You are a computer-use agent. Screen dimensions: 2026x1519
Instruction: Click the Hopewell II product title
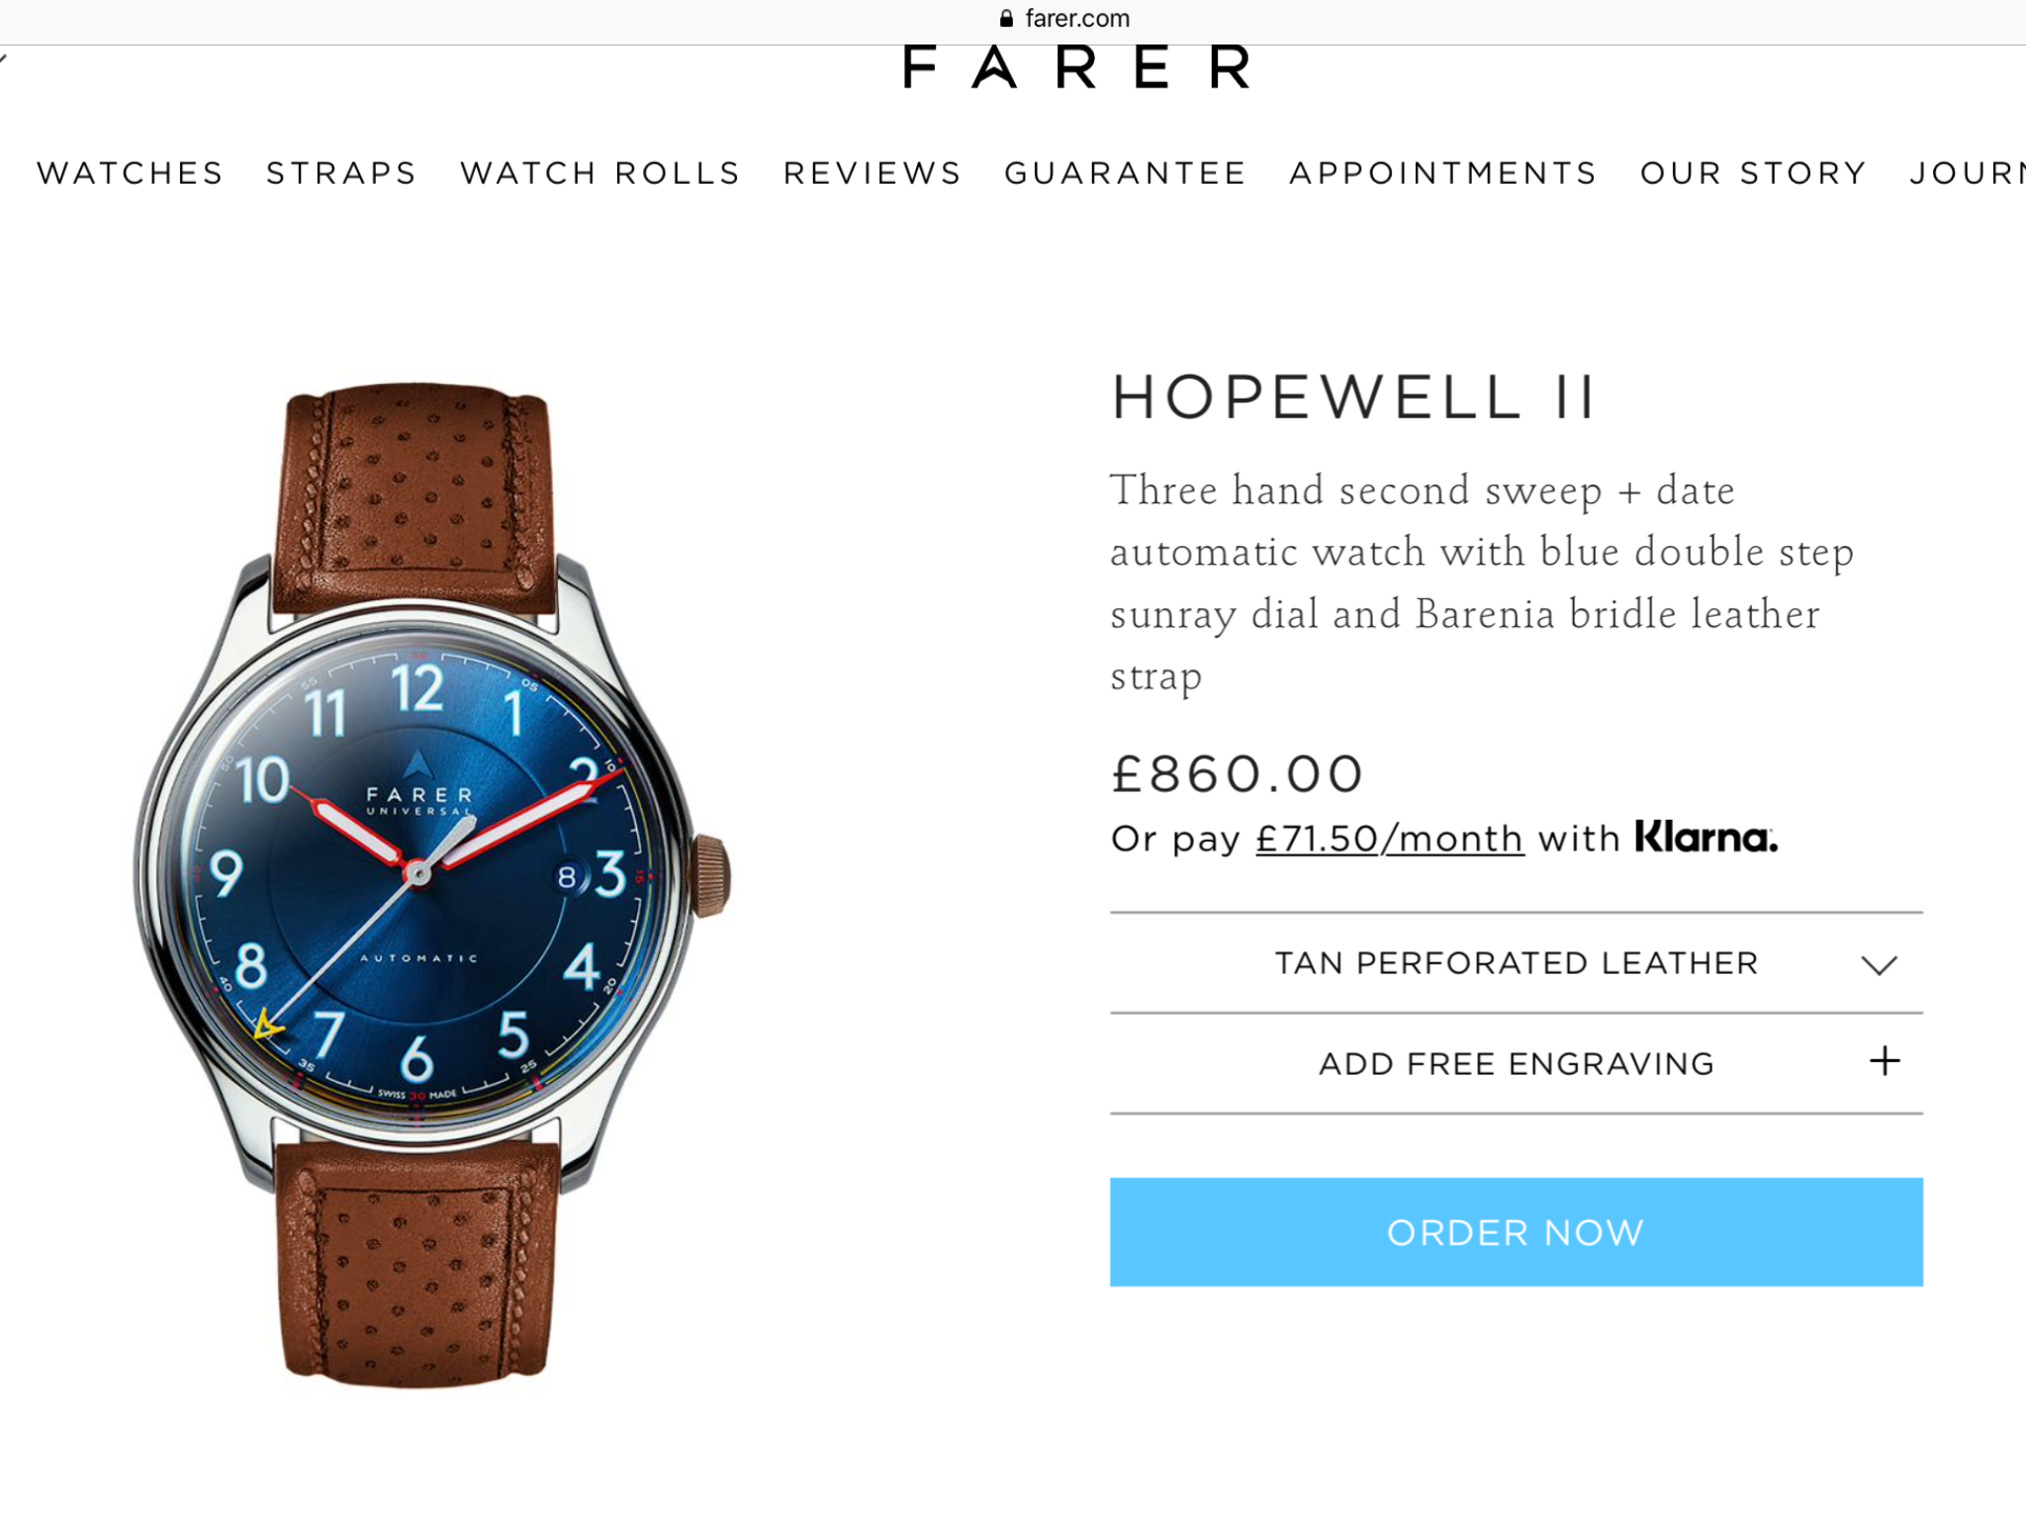1353,398
